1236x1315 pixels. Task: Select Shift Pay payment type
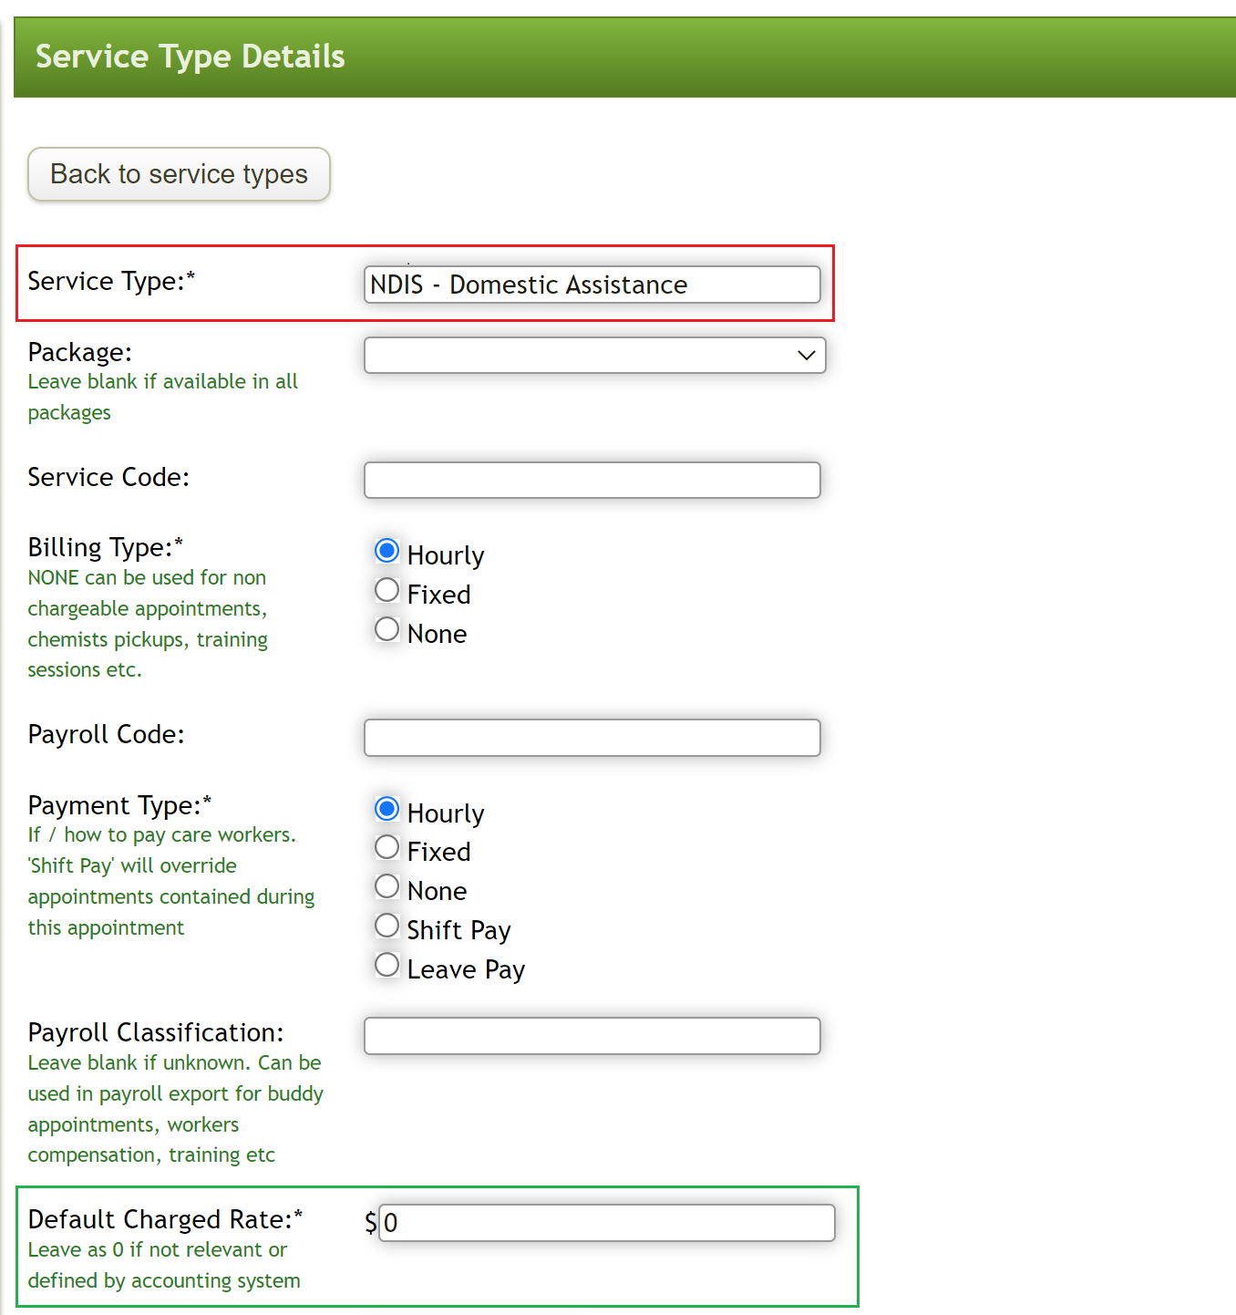pos(386,926)
